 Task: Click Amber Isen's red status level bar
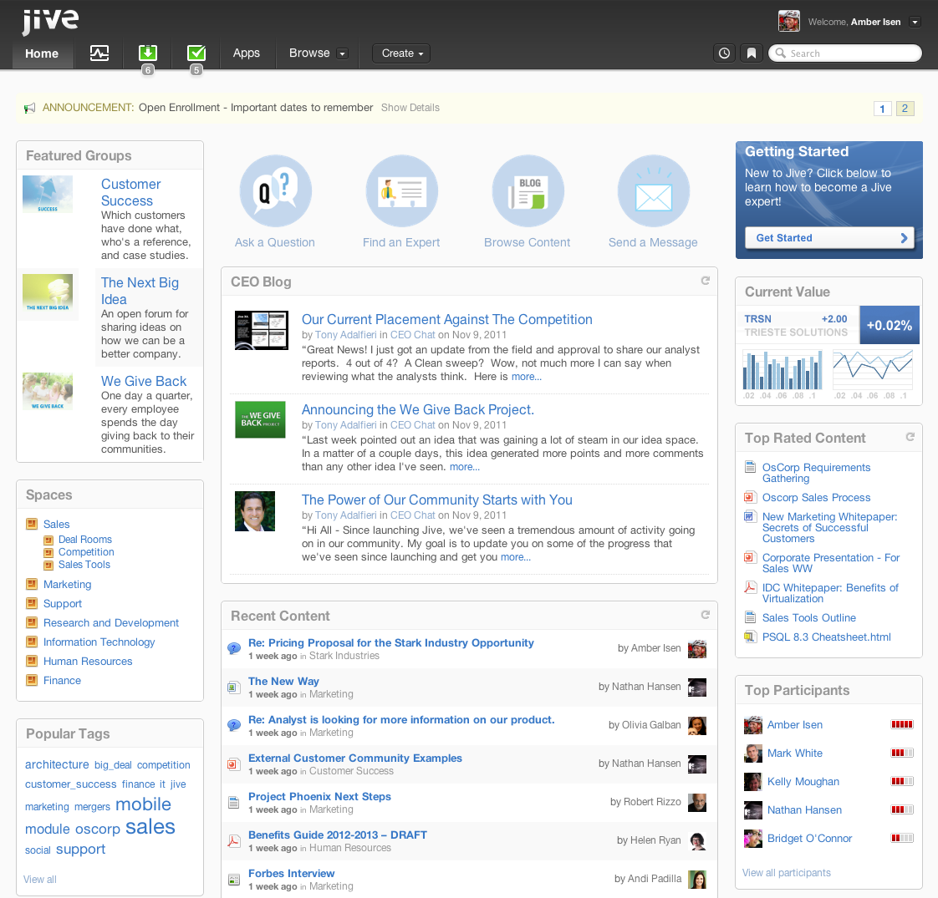coord(902,724)
